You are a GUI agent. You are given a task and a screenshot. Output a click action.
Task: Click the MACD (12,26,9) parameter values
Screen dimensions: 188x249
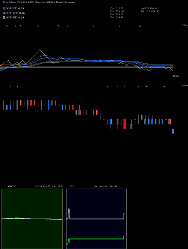(x=49, y=186)
